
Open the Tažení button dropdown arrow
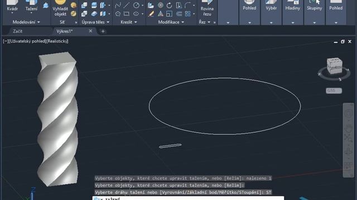(31, 13)
